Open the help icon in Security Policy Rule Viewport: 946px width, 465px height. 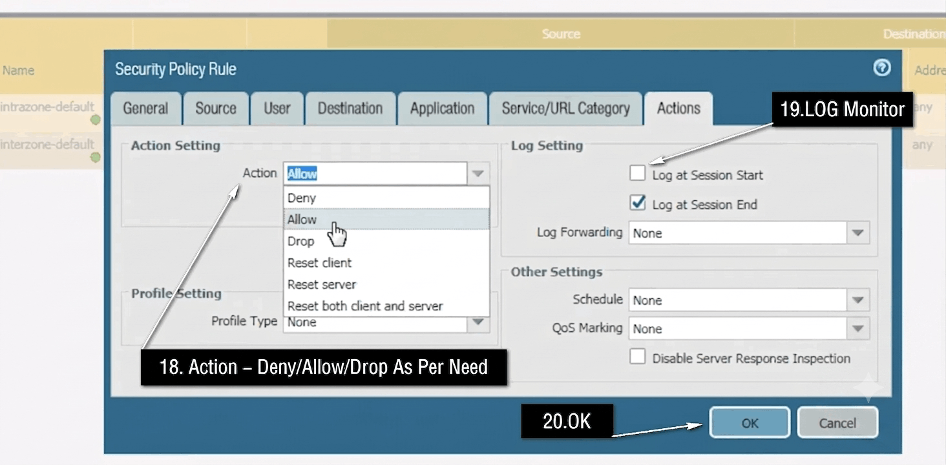click(882, 68)
